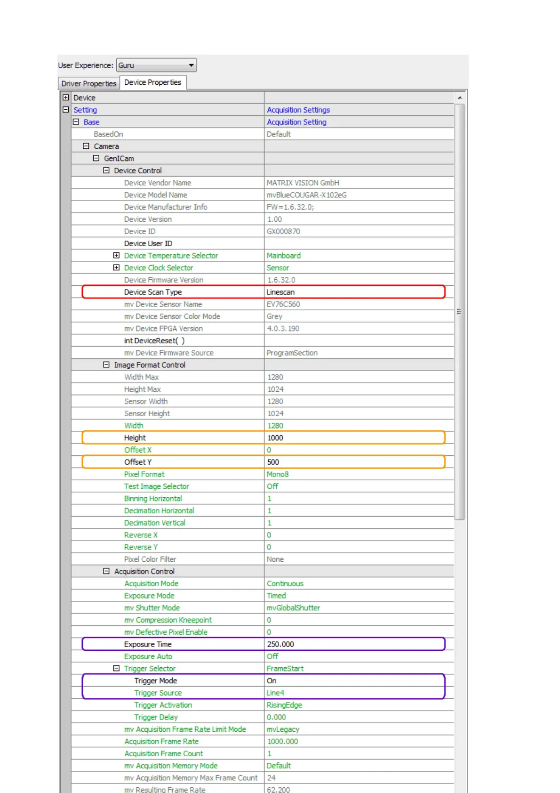Click the mv Device Firmware Source value ProgramSection
560x793 pixels.
[292, 353]
